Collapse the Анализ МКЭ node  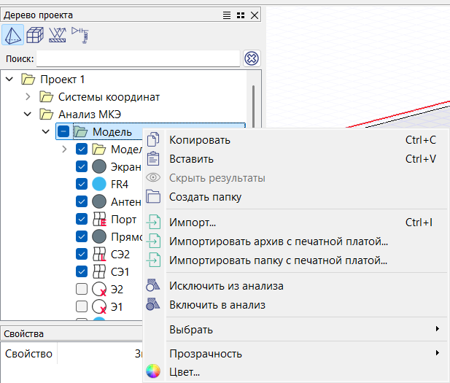coord(28,114)
